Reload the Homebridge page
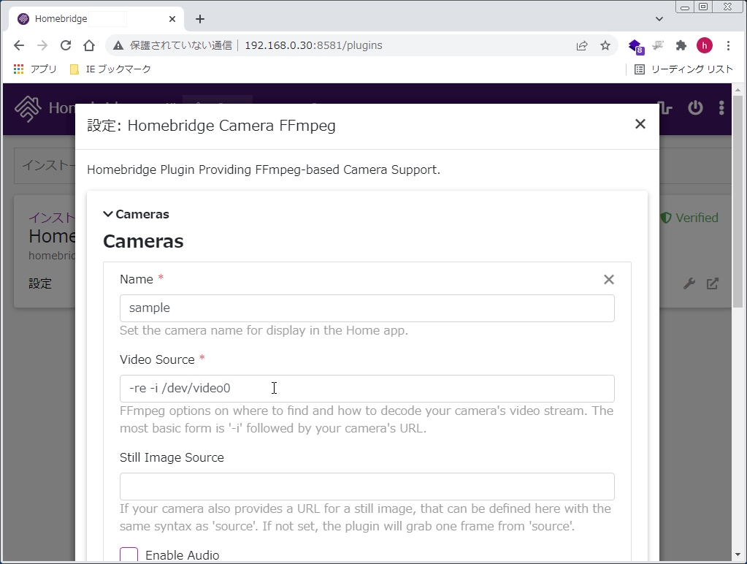747x564 pixels. 66,45
